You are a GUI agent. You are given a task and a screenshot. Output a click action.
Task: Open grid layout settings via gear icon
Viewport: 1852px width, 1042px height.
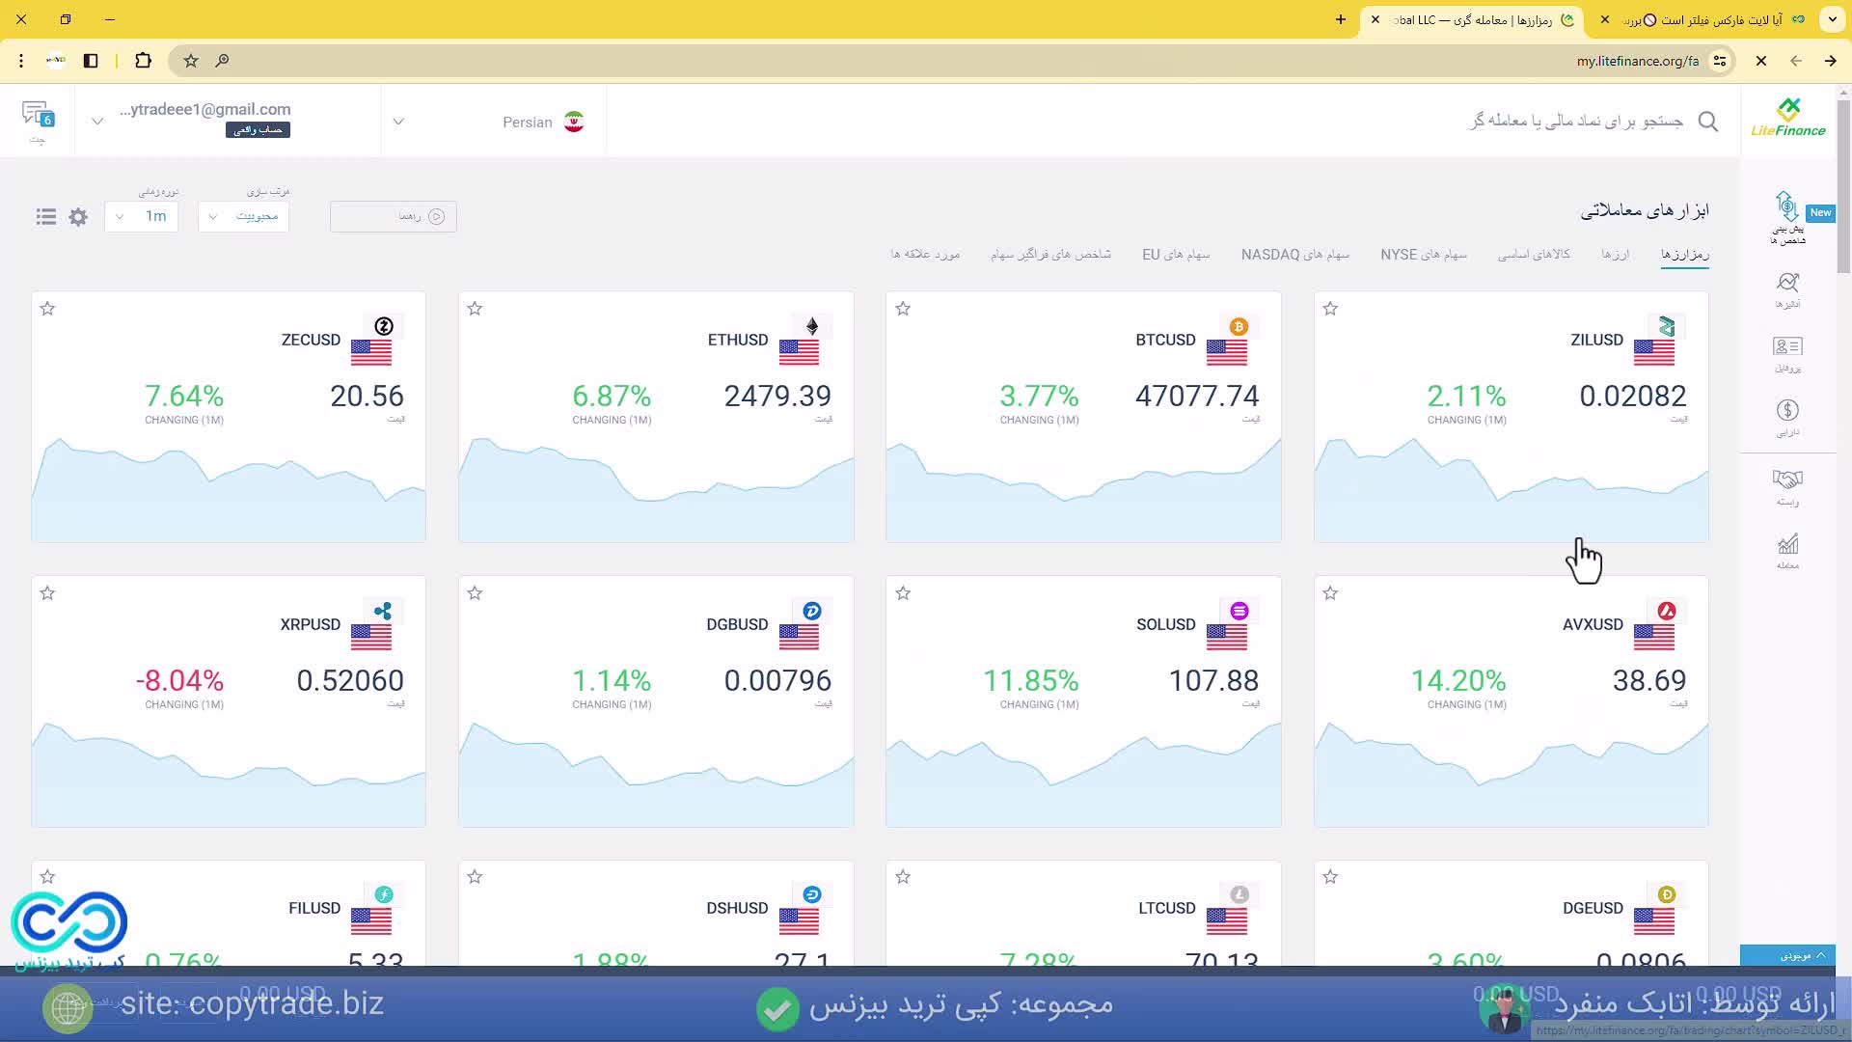point(77,216)
